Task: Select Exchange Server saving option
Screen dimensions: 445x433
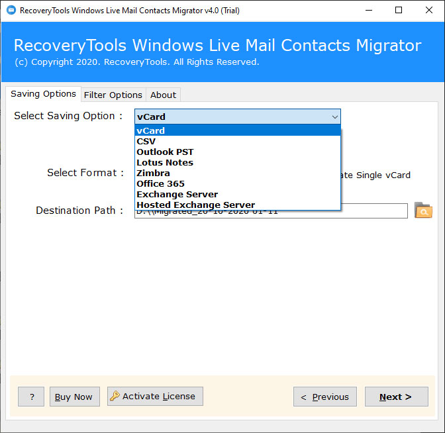Action: [238, 195]
